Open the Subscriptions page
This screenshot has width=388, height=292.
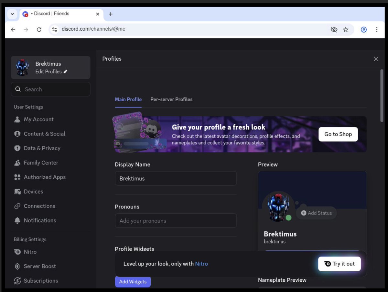point(50,281)
